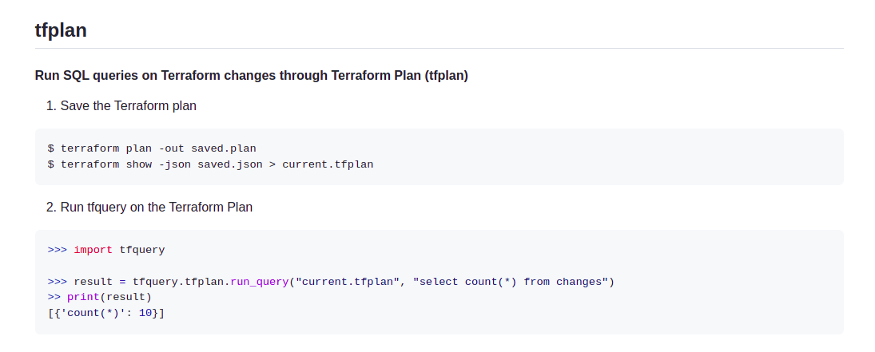The height and width of the screenshot is (352, 875).
Task: Click the first '>>>' prompt before import
Action: (x=58, y=250)
